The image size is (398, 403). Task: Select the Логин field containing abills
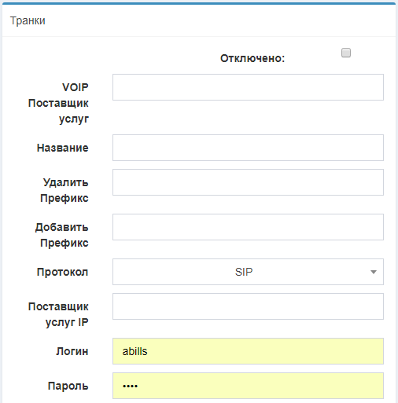click(x=248, y=351)
